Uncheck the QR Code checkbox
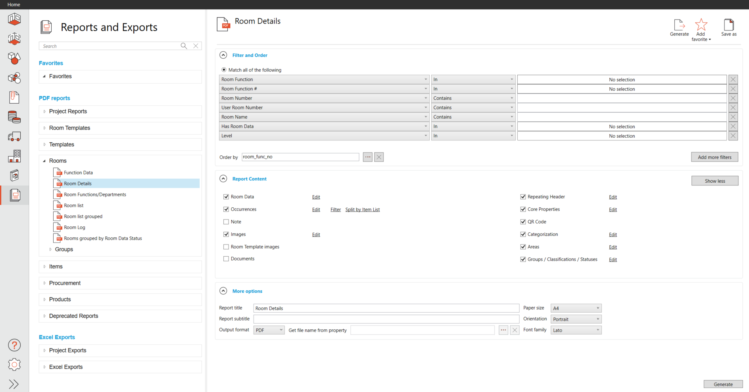 (523, 222)
